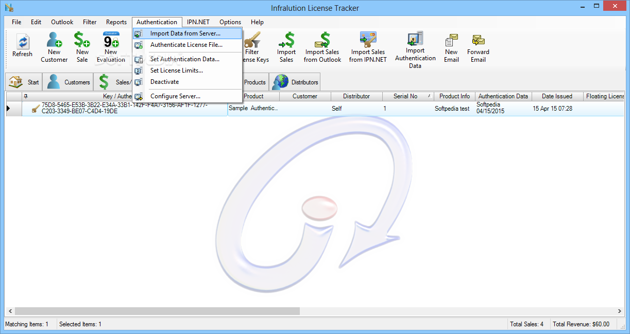Select the license key text starting 75D8-5465
630x334 pixels.
pyautogui.click(x=125, y=109)
